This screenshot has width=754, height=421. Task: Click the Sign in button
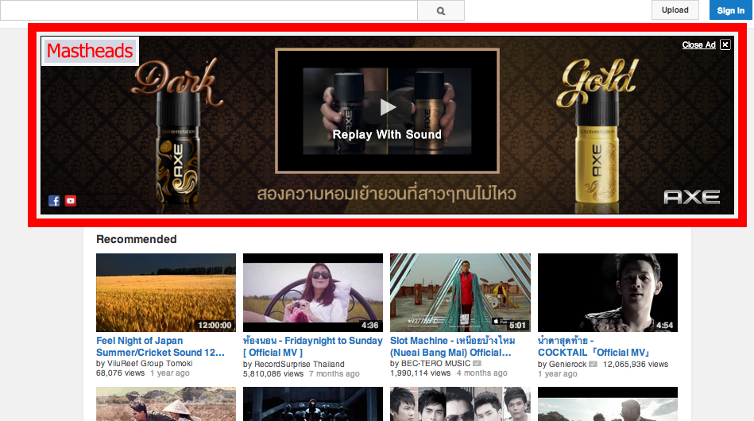(x=730, y=10)
